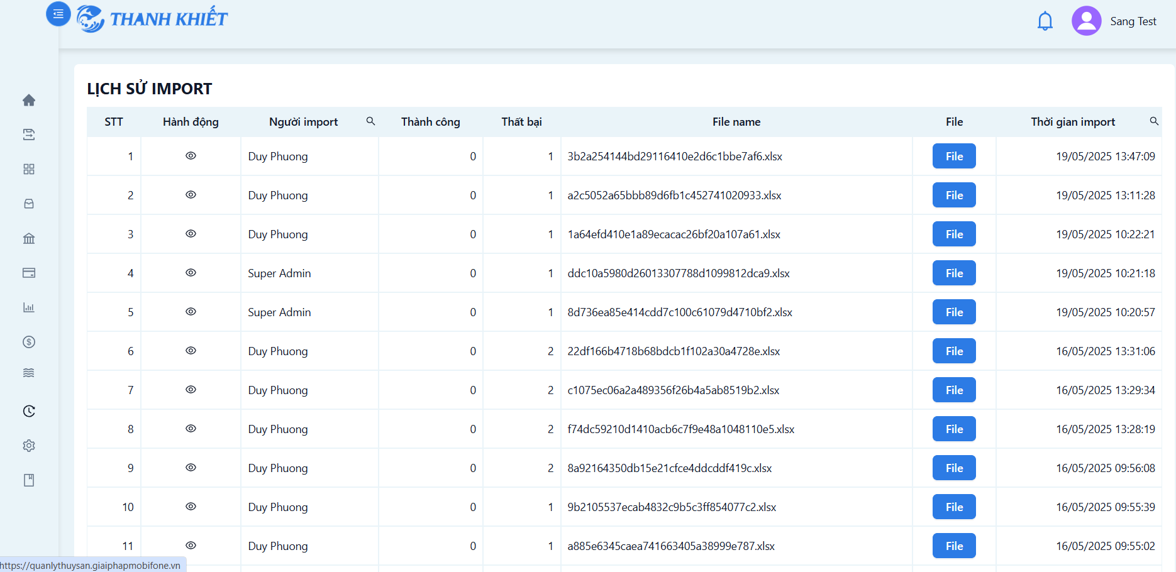Search in the Người import column
Image resolution: width=1176 pixels, height=572 pixels.
pyautogui.click(x=370, y=121)
